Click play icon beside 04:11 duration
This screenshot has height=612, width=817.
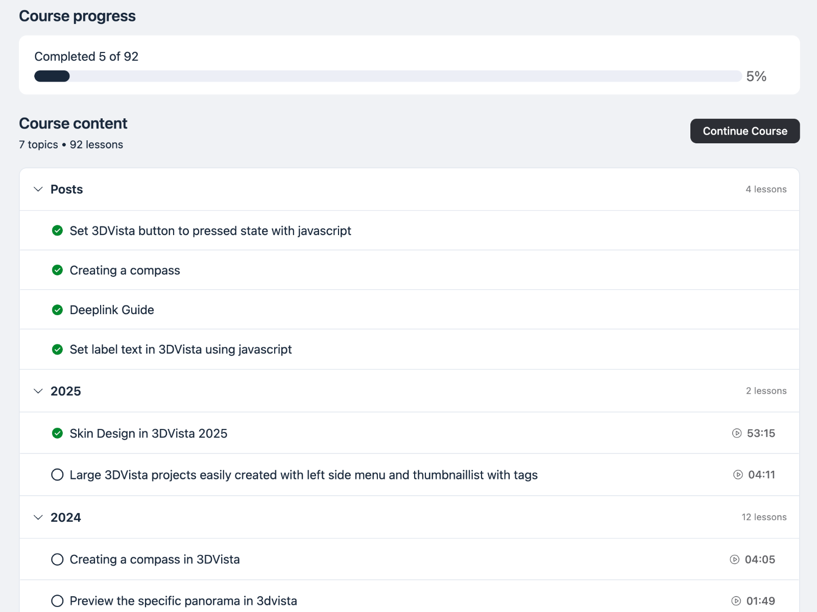738,475
